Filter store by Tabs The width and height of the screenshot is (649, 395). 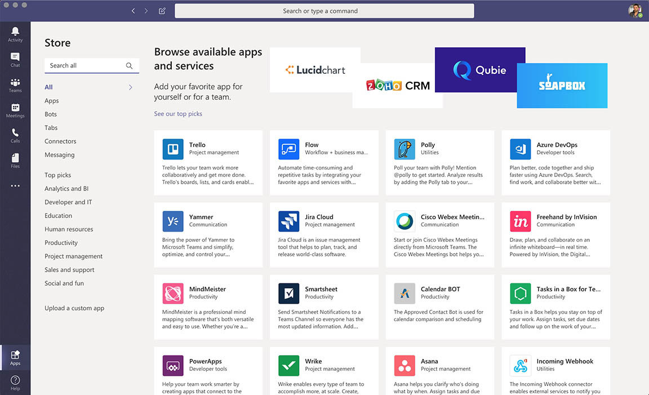tap(51, 127)
